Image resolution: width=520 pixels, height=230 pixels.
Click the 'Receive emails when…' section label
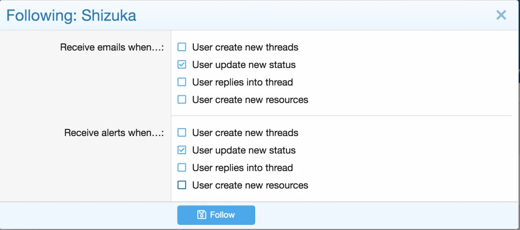tap(112, 47)
